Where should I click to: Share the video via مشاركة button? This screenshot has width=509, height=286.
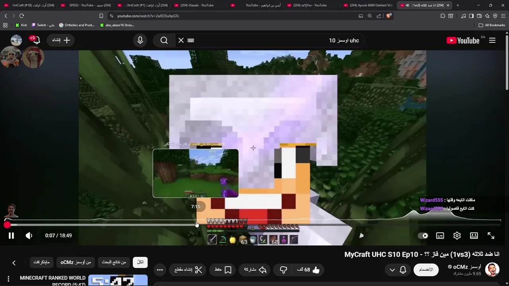[x=255, y=270]
